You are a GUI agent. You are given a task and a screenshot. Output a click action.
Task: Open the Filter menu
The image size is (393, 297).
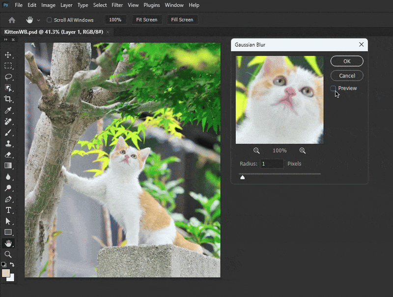click(x=117, y=5)
